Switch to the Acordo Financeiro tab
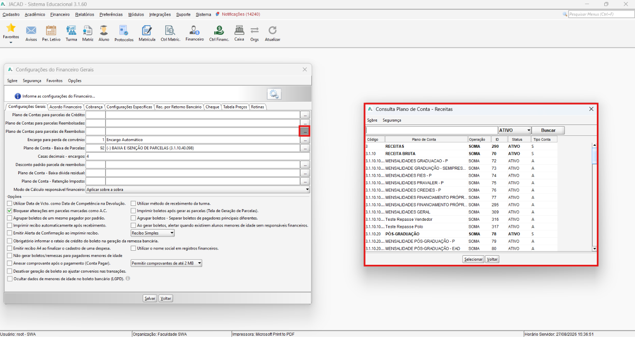Viewport: 635px width, 337px height. point(66,107)
